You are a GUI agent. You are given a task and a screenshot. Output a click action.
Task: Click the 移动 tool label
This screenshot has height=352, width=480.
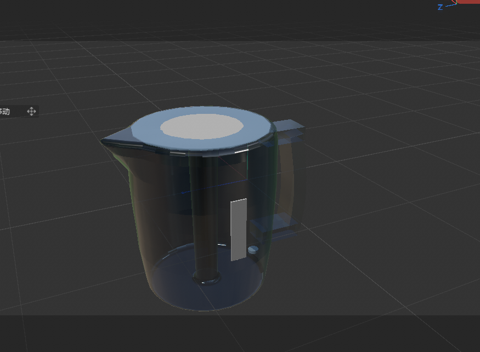click(x=5, y=111)
